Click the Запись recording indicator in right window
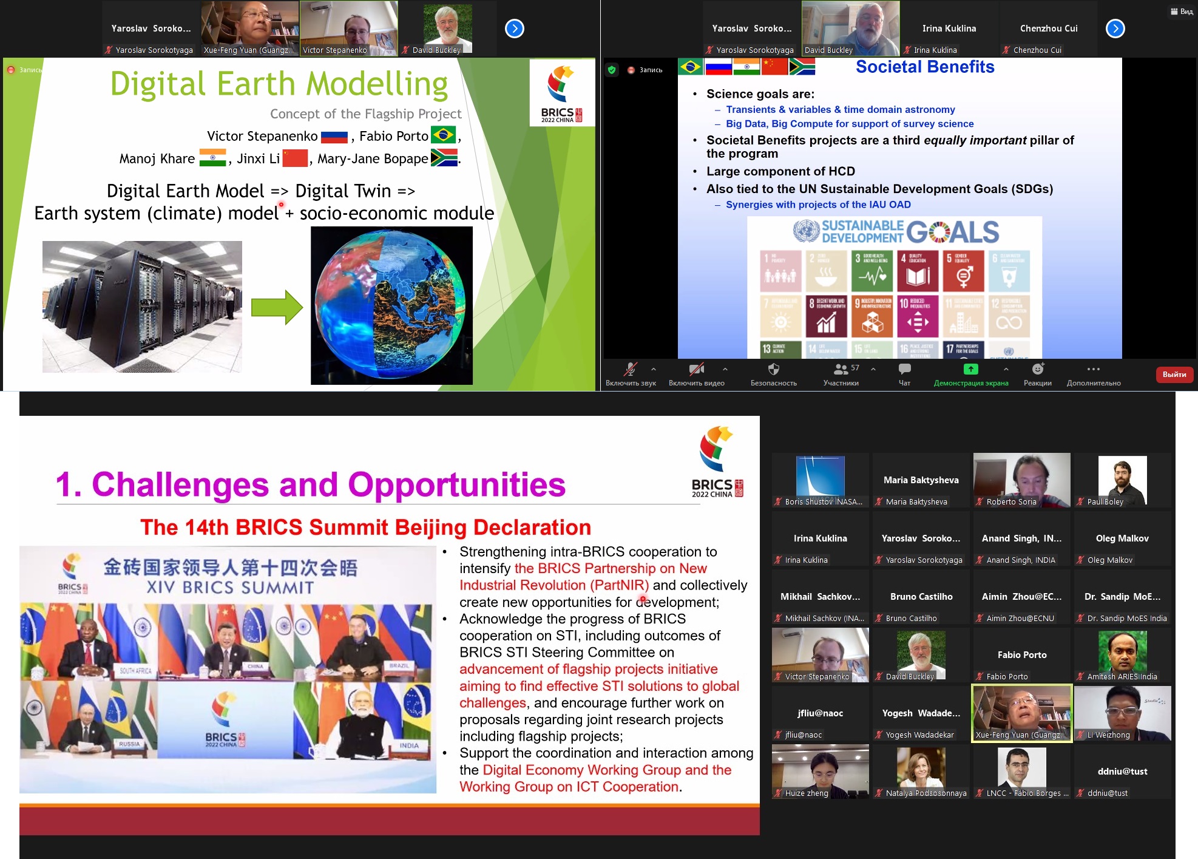The height and width of the screenshot is (859, 1198). [x=645, y=70]
